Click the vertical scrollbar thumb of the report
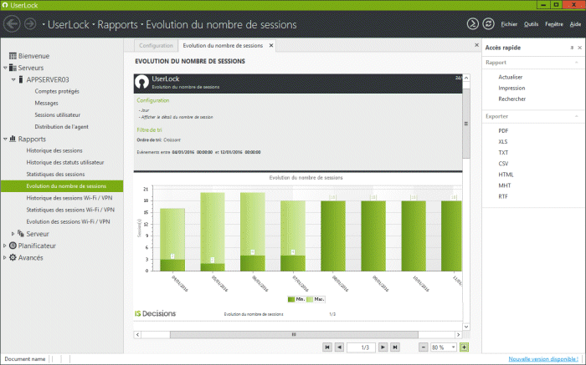586x365 pixels. click(x=466, y=124)
